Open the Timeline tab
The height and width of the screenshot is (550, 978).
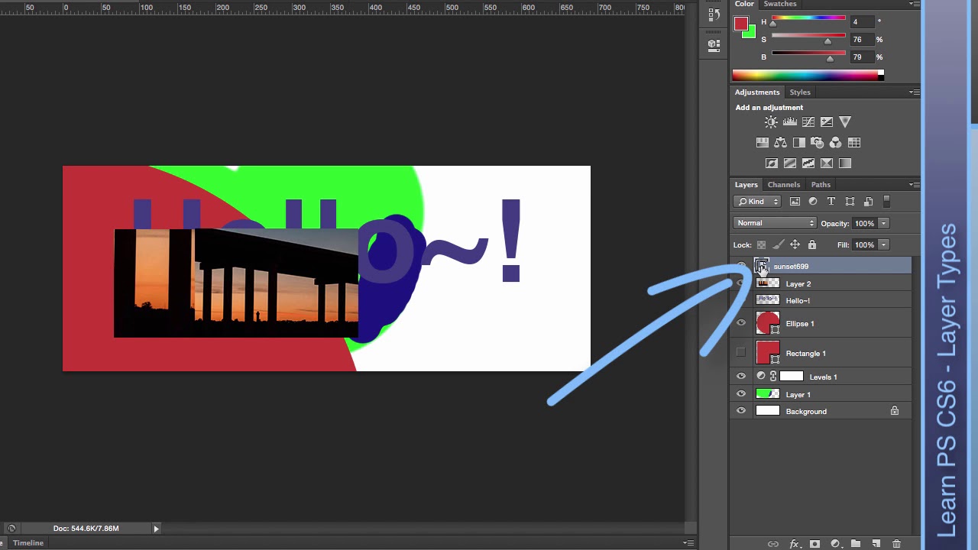pos(28,543)
